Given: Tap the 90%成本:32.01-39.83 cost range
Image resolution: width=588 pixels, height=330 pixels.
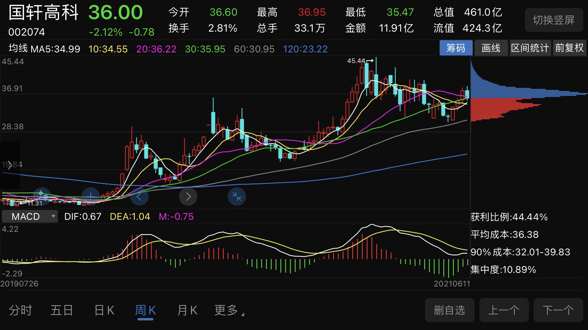Looking at the screenshot, I should coord(520,252).
